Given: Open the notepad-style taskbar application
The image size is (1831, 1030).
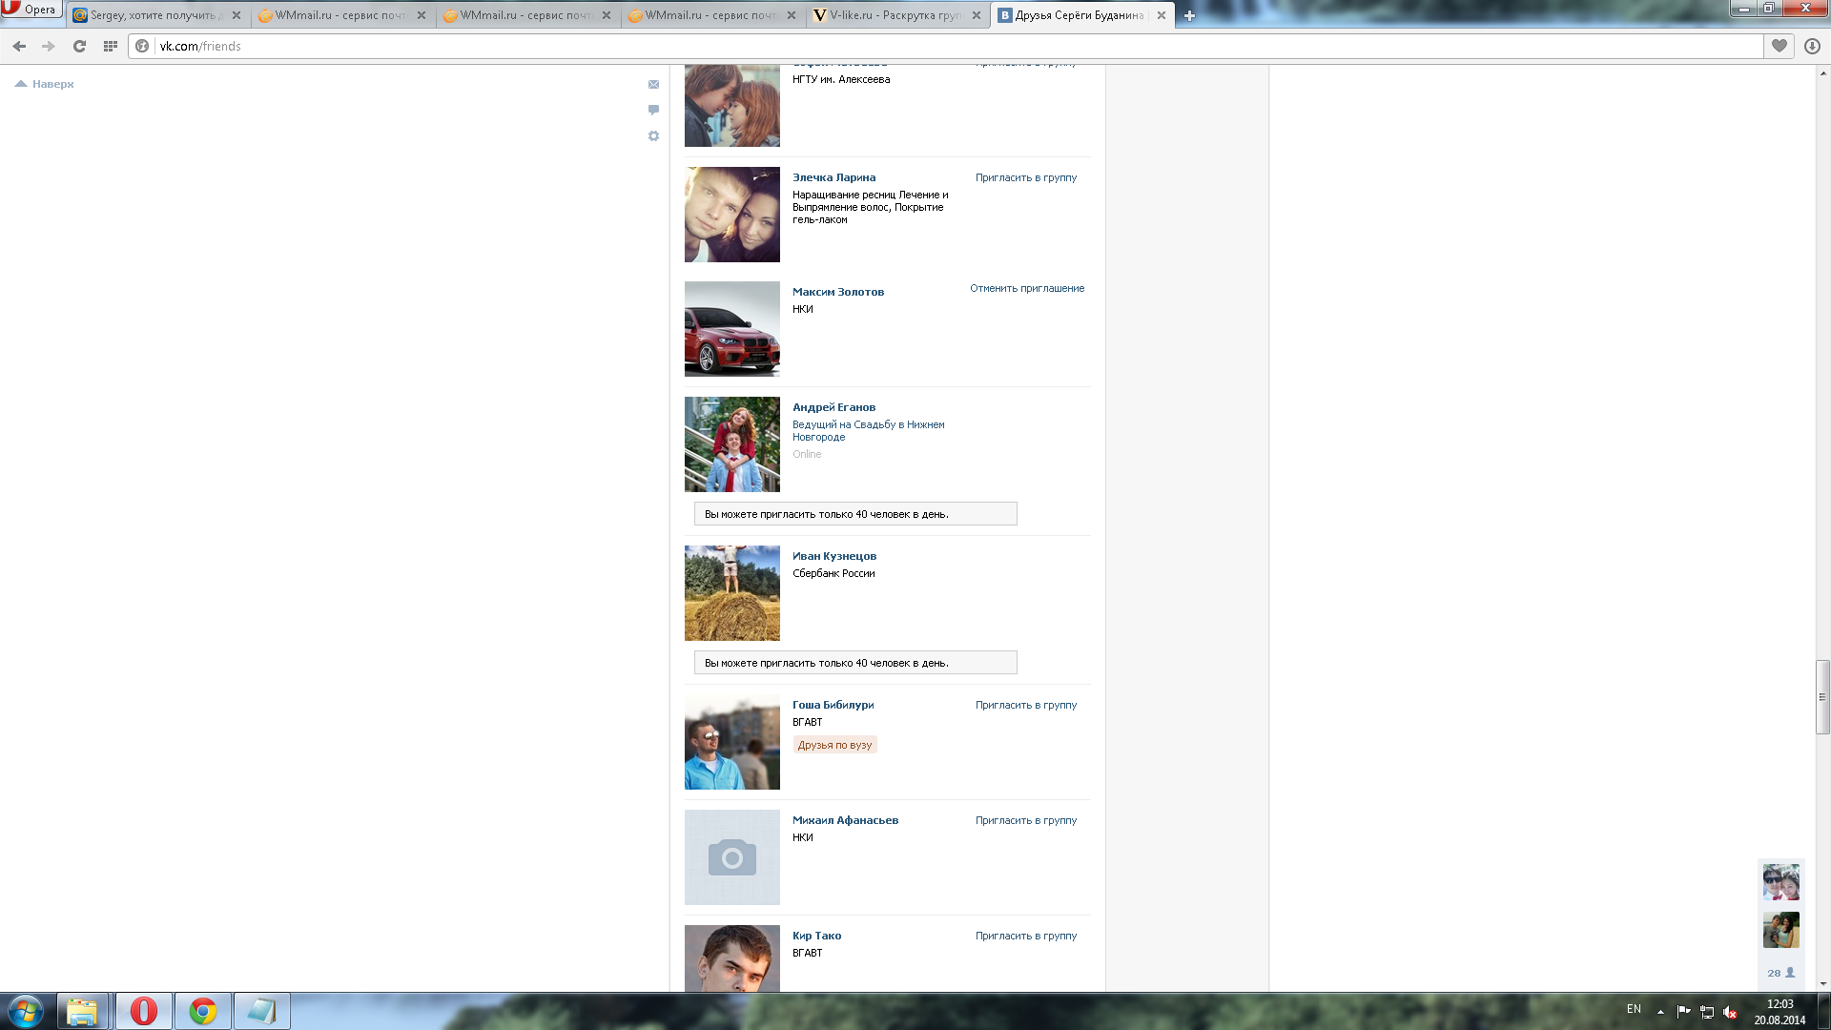Looking at the screenshot, I should click(x=261, y=1011).
